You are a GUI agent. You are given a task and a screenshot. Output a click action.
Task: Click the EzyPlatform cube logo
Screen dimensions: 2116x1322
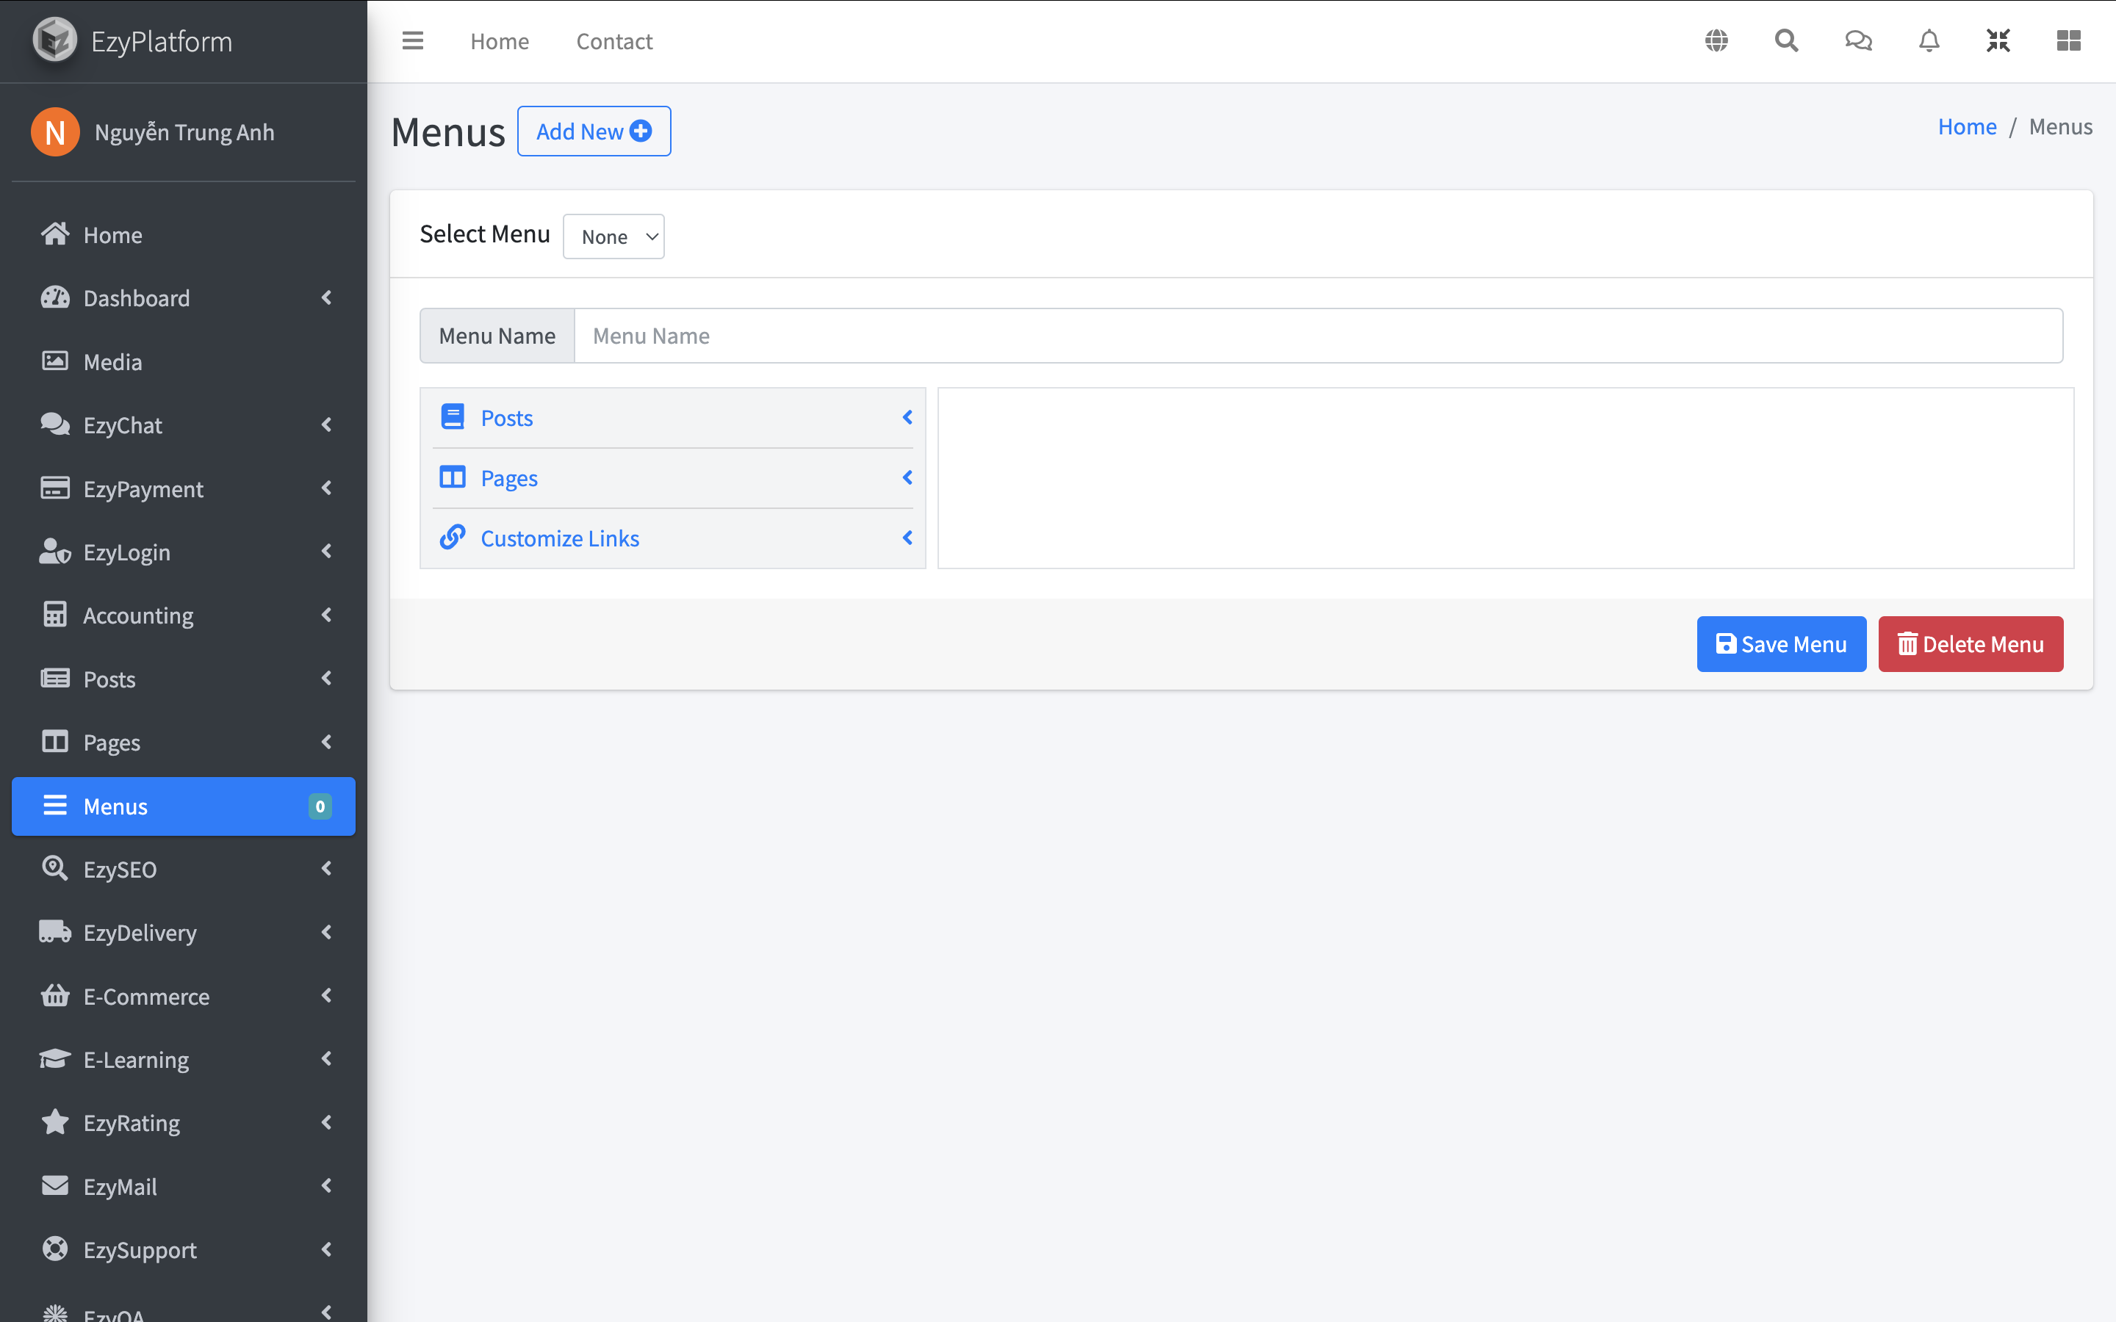click(x=54, y=40)
